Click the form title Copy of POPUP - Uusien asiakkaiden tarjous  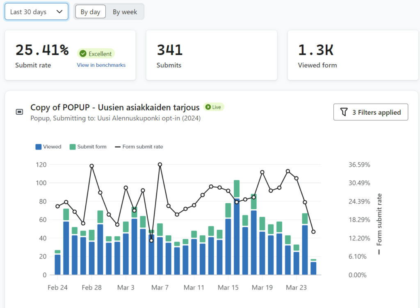click(115, 107)
